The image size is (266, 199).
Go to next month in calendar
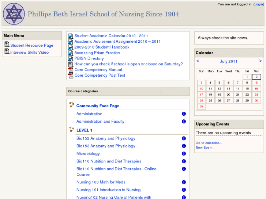(x=261, y=61)
